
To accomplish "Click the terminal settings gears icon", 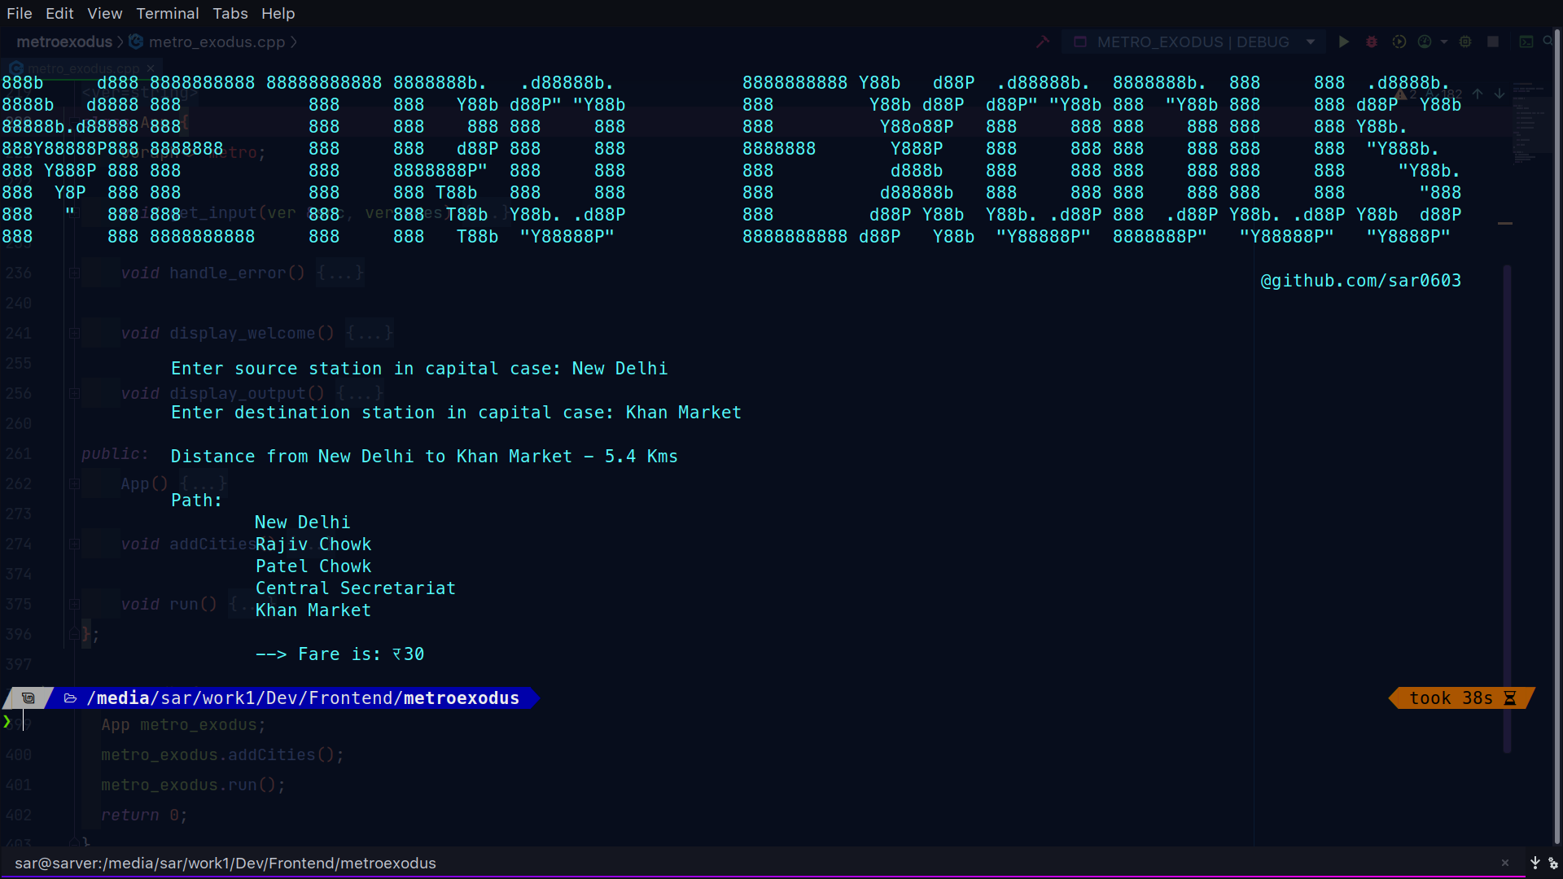I will pyautogui.click(x=1553, y=863).
